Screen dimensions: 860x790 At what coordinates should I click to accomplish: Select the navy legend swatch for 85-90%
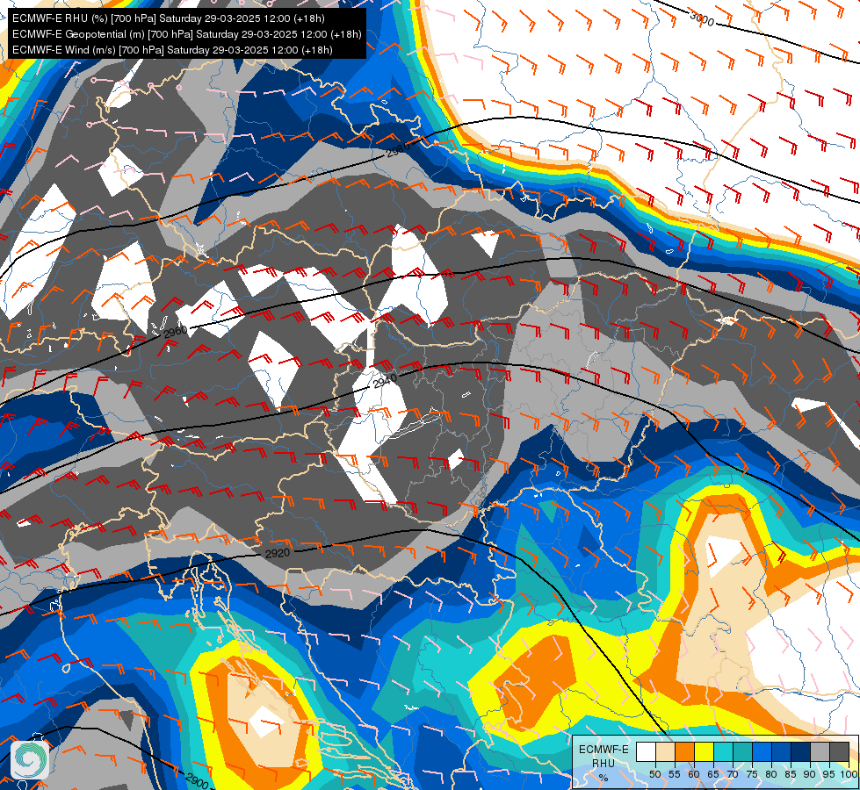[x=801, y=751]
